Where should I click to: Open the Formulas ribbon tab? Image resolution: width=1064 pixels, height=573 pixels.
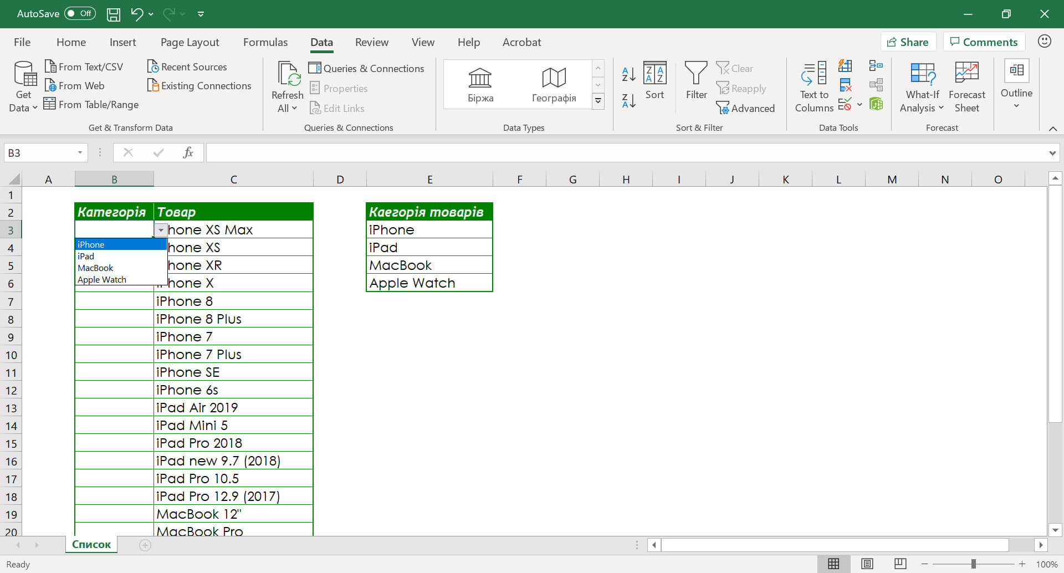tap(265, 42)
